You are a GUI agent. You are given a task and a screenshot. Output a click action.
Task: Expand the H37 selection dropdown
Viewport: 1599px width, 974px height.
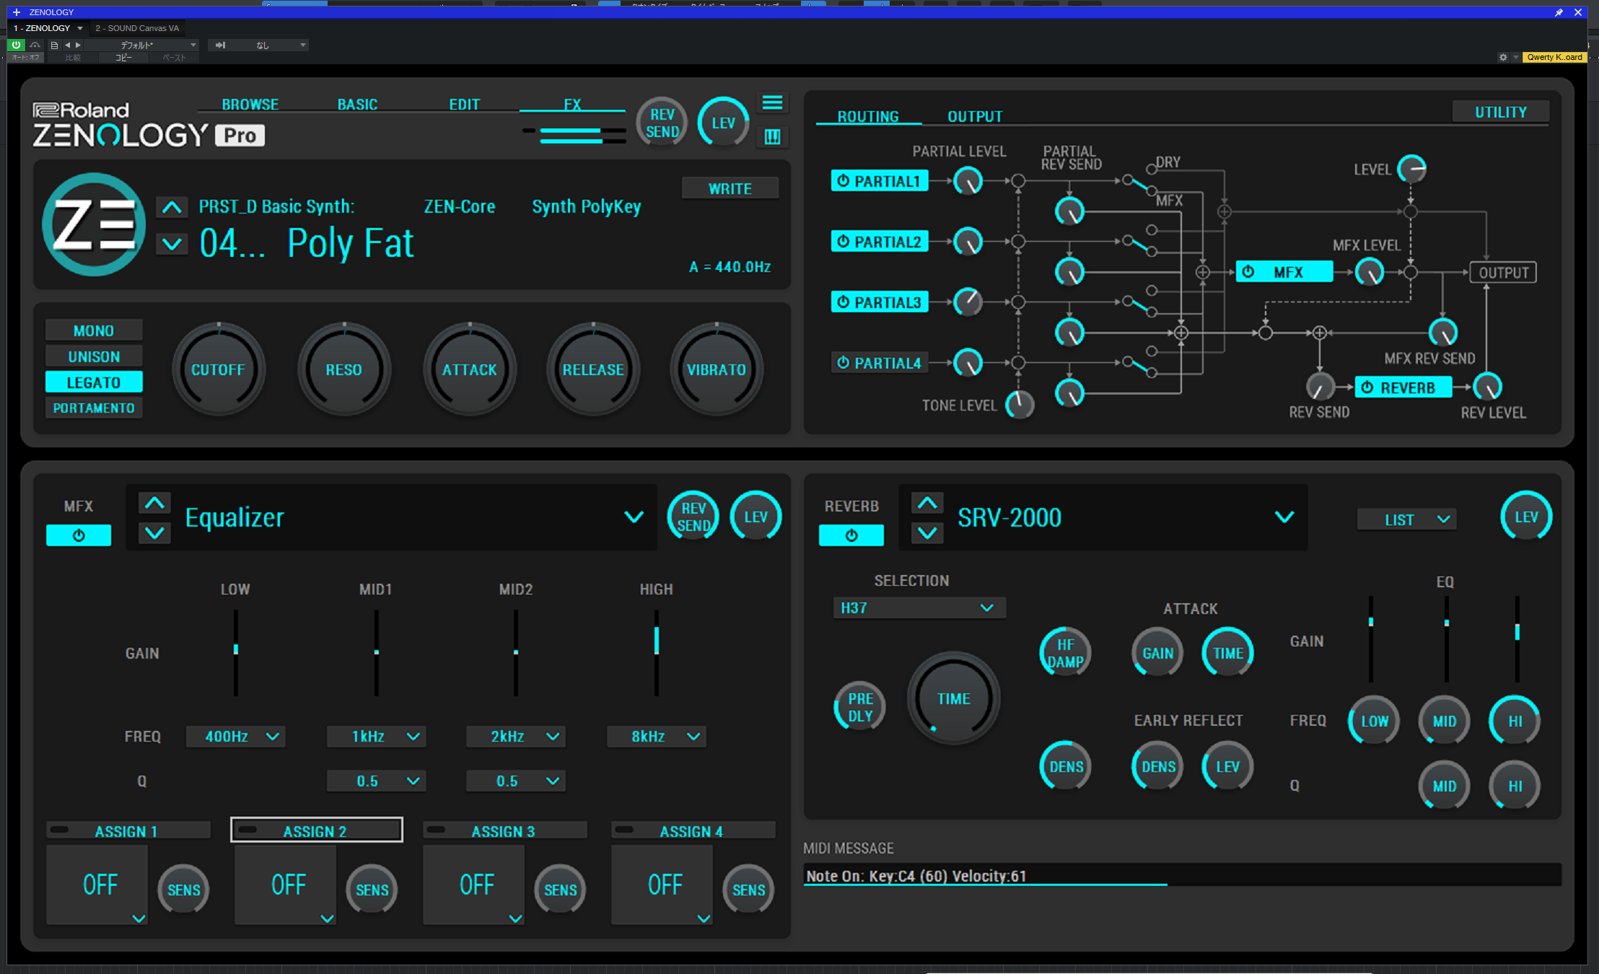(919, 608)
